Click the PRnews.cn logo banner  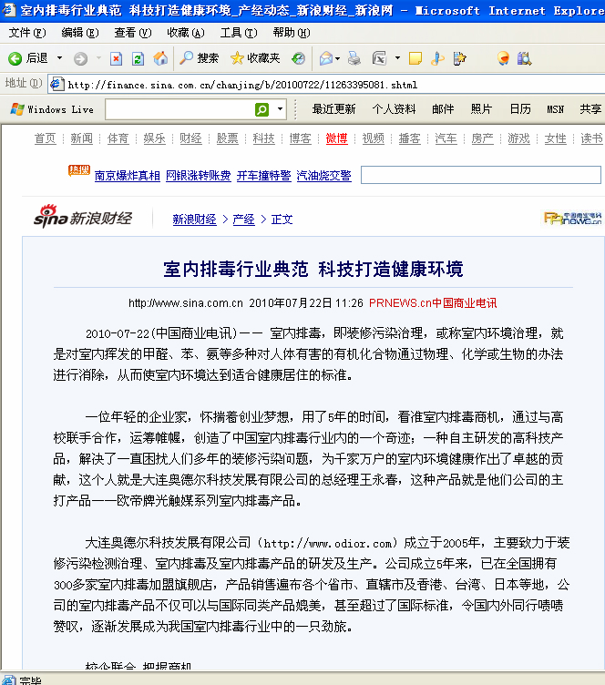[573, 218]
